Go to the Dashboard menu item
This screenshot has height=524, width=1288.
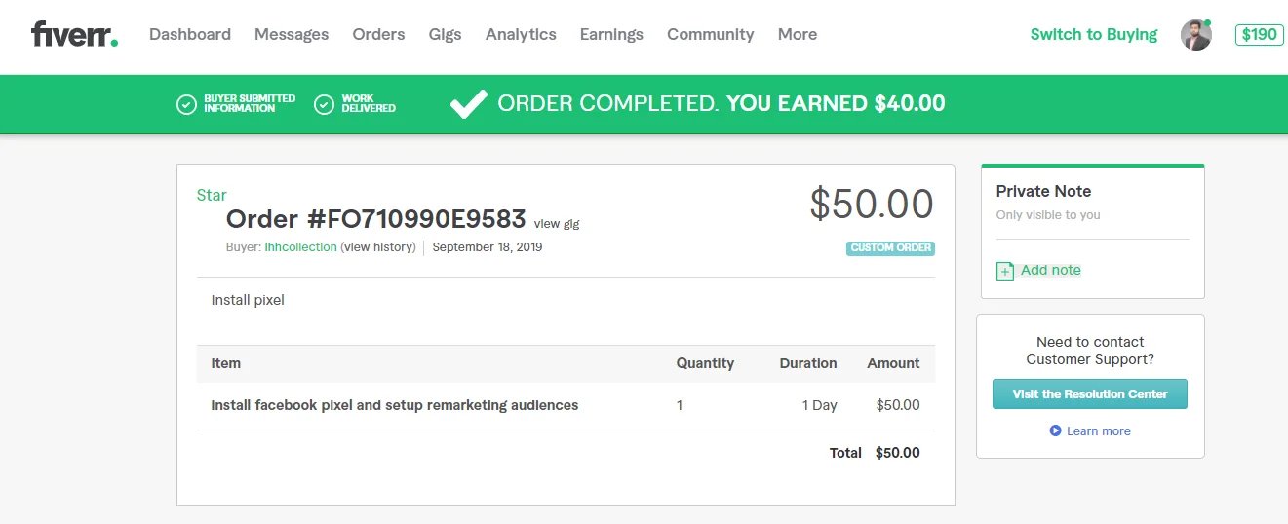point(190,35)
